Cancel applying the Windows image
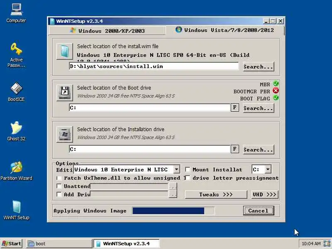The height and width of the screenshot is (249, 332). pyautogui.click(x=259, y=211)
